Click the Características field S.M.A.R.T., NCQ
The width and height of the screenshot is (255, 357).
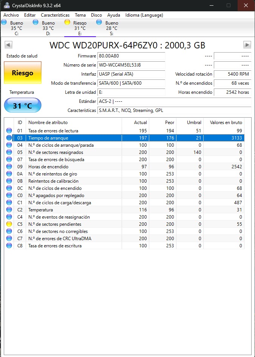tap(175, 111)
